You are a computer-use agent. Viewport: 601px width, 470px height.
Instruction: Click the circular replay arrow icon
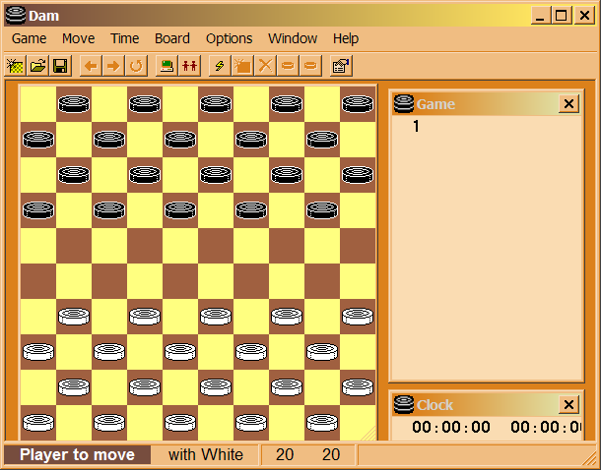pyautogui.click(x=136, y=66)
